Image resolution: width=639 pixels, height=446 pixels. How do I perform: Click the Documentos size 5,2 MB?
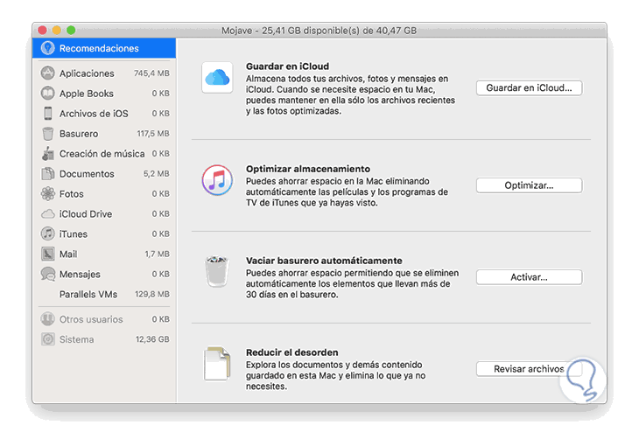pos(156,174)
